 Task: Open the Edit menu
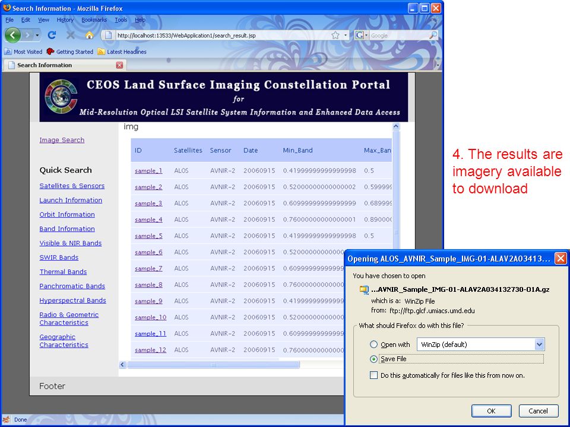pyautogui.click(x=26, y=20)
